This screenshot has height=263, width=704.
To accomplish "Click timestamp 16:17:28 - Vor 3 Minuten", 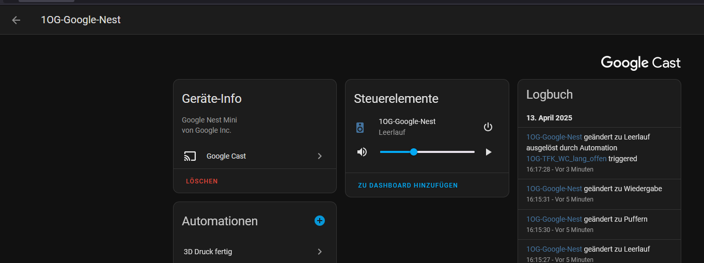I will click(x=560, y=169).
